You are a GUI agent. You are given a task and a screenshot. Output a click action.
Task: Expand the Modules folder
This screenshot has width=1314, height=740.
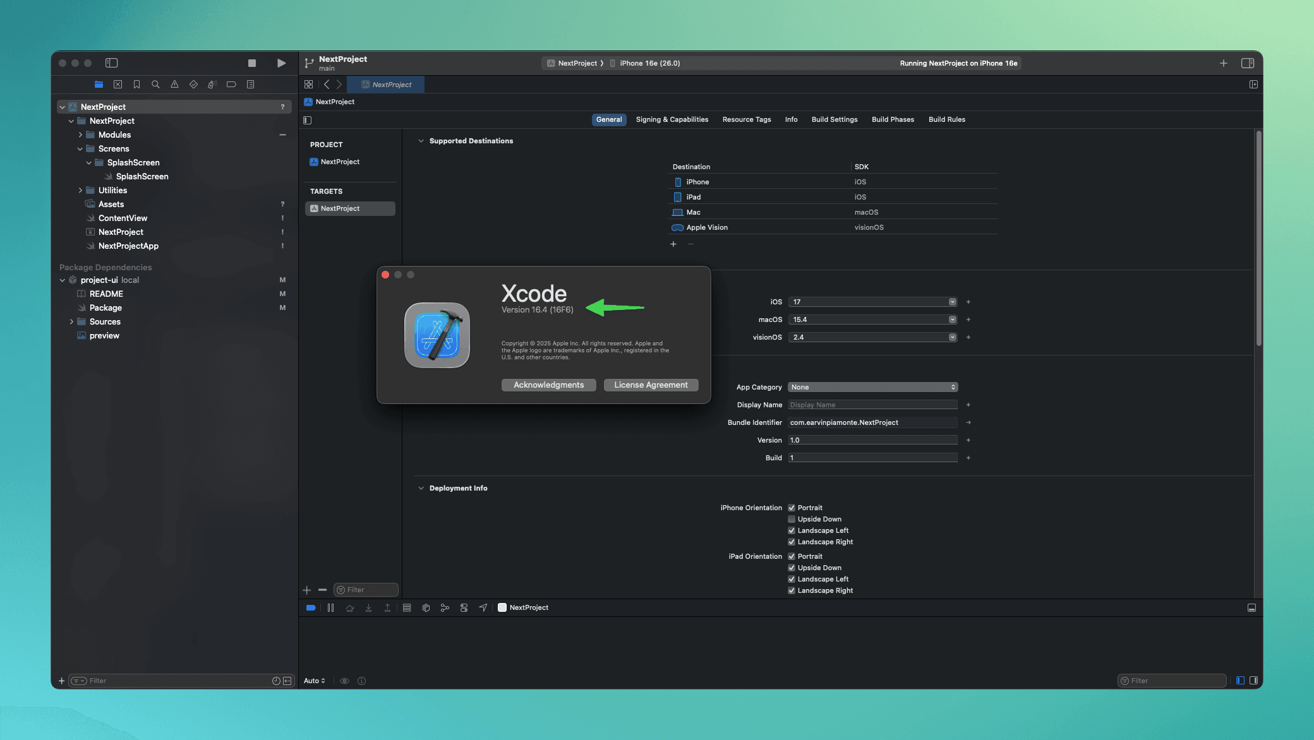[x=80, y=135]
